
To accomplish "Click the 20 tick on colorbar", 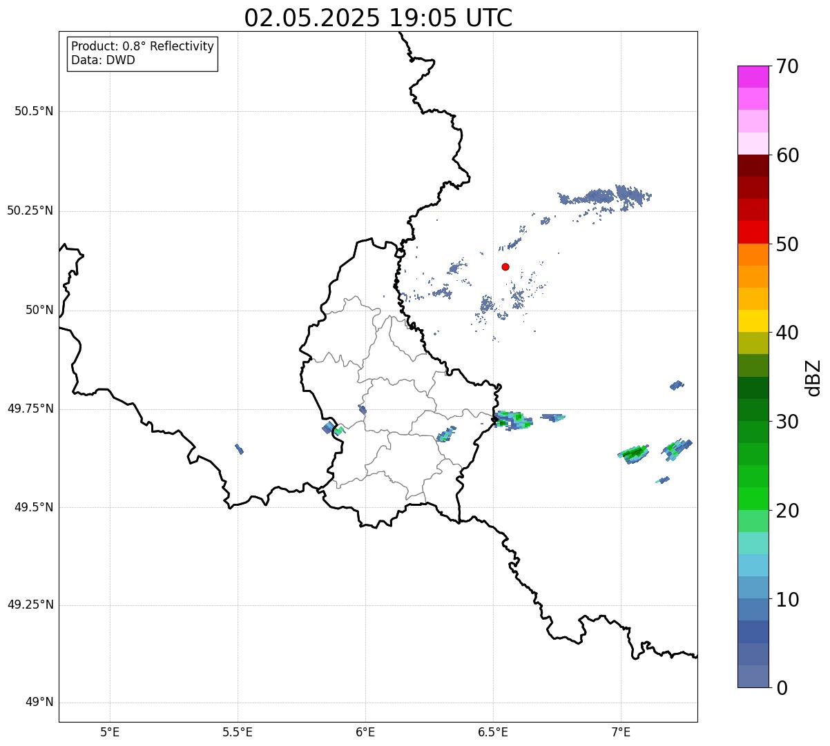I will [787, 511].
